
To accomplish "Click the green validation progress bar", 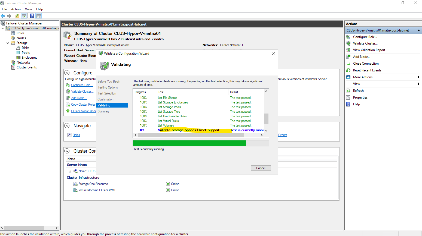I will click(x=189, y=143).
